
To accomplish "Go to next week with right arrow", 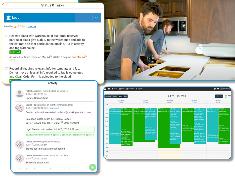I will [x=221, y=96].
